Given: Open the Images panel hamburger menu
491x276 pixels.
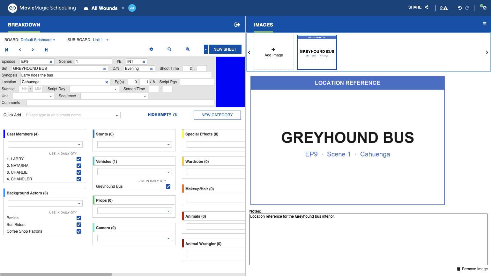Looking at the screenshot, I should (485, 24).
